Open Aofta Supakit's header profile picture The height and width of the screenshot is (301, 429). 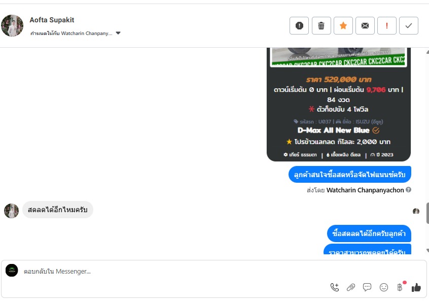pos(12,25)
